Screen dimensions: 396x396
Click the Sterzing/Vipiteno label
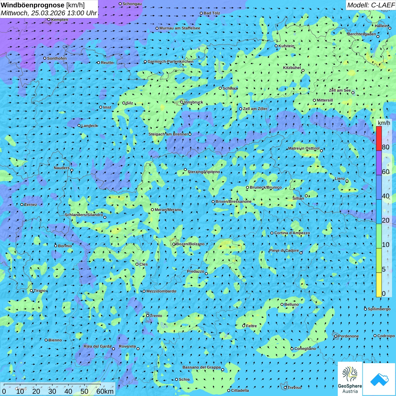204,172
